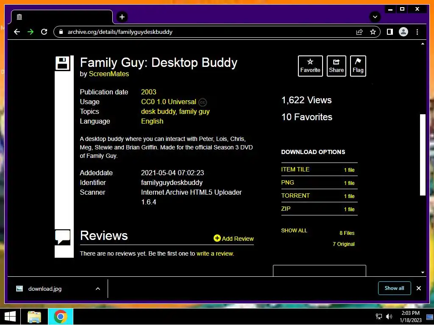
Task: Click the Creative Commons CC icon
Action: (203, 102)
